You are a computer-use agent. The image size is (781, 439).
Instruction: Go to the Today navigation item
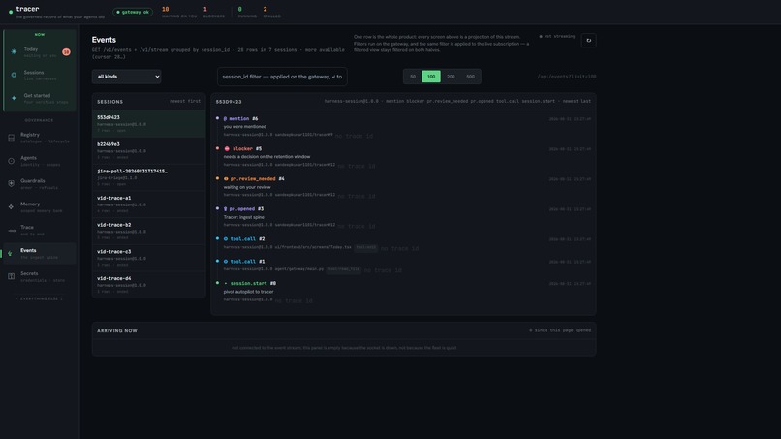pyautogui.click(x=40, y=51)
